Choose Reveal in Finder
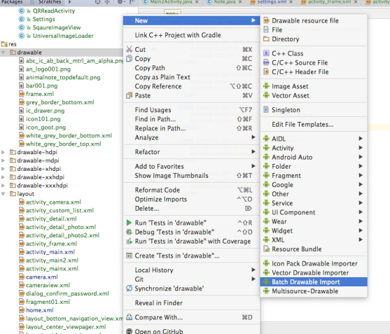 tap(192, 303)
